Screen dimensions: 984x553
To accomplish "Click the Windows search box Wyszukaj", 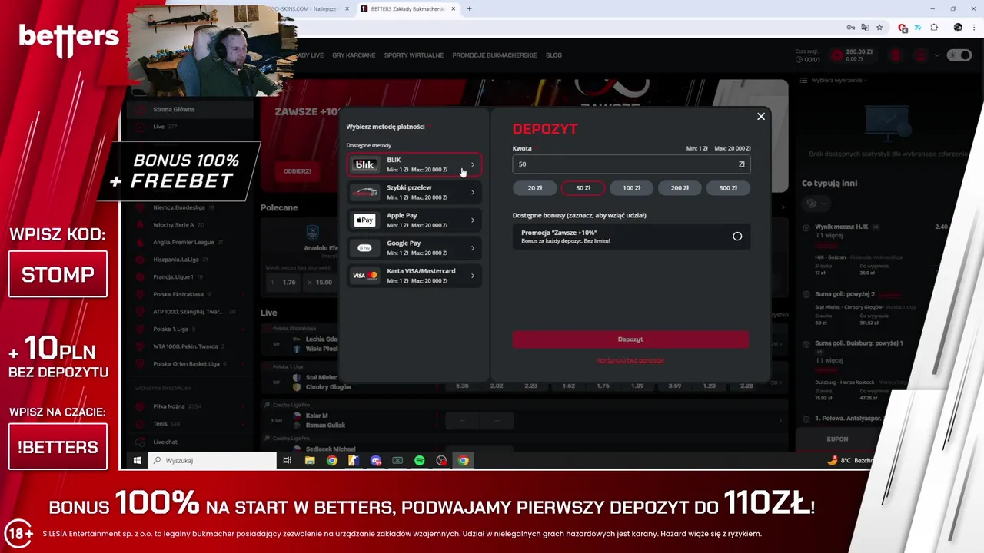I will [x=211, y=461].
